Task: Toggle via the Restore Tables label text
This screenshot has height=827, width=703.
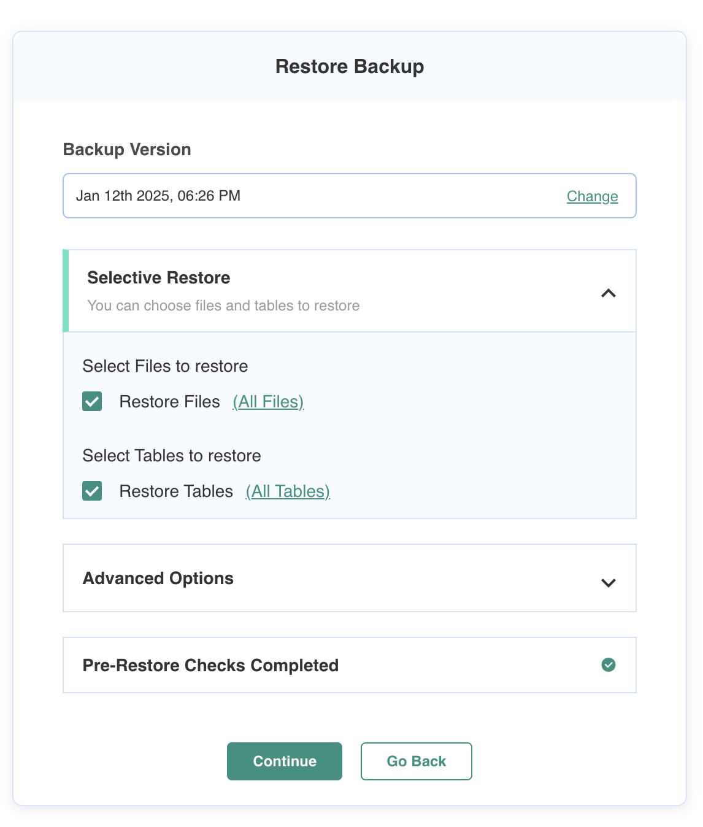Action: pyautogui.click(x=176, y=491)
